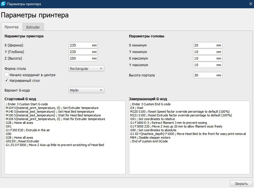This screenshot has width=254, height=188.
Task: Click inside the Завершающий G-код text area
Action: (189, 138)
